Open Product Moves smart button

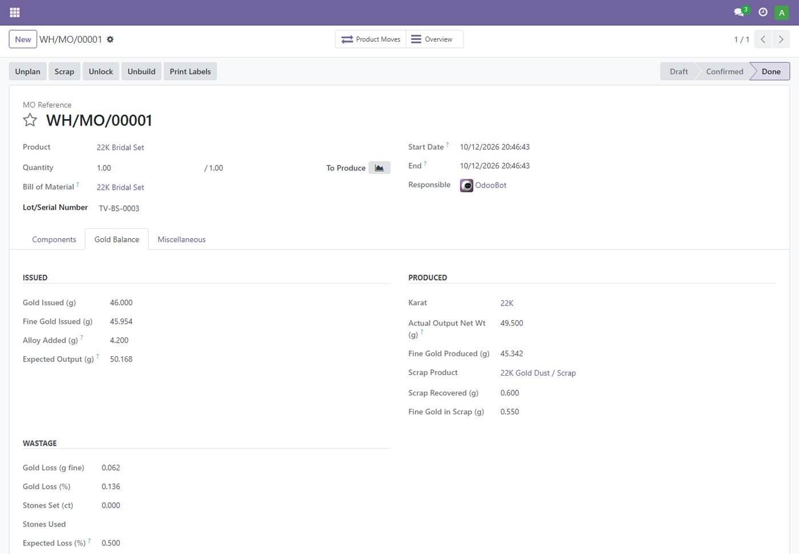point(370,39)
